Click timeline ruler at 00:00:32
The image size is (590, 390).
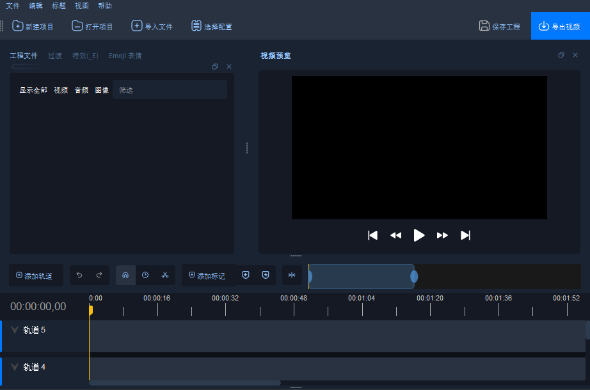tap(225, 298)
